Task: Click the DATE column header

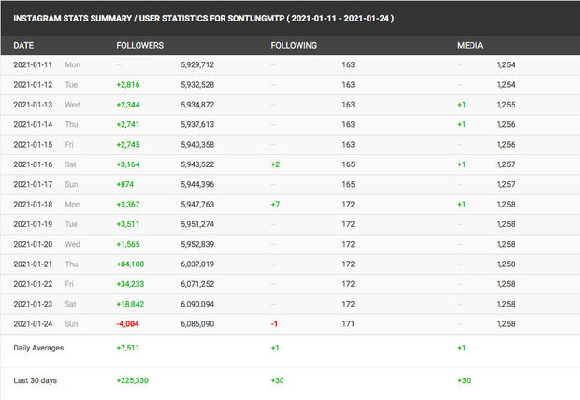Action: tap(24, 45)
